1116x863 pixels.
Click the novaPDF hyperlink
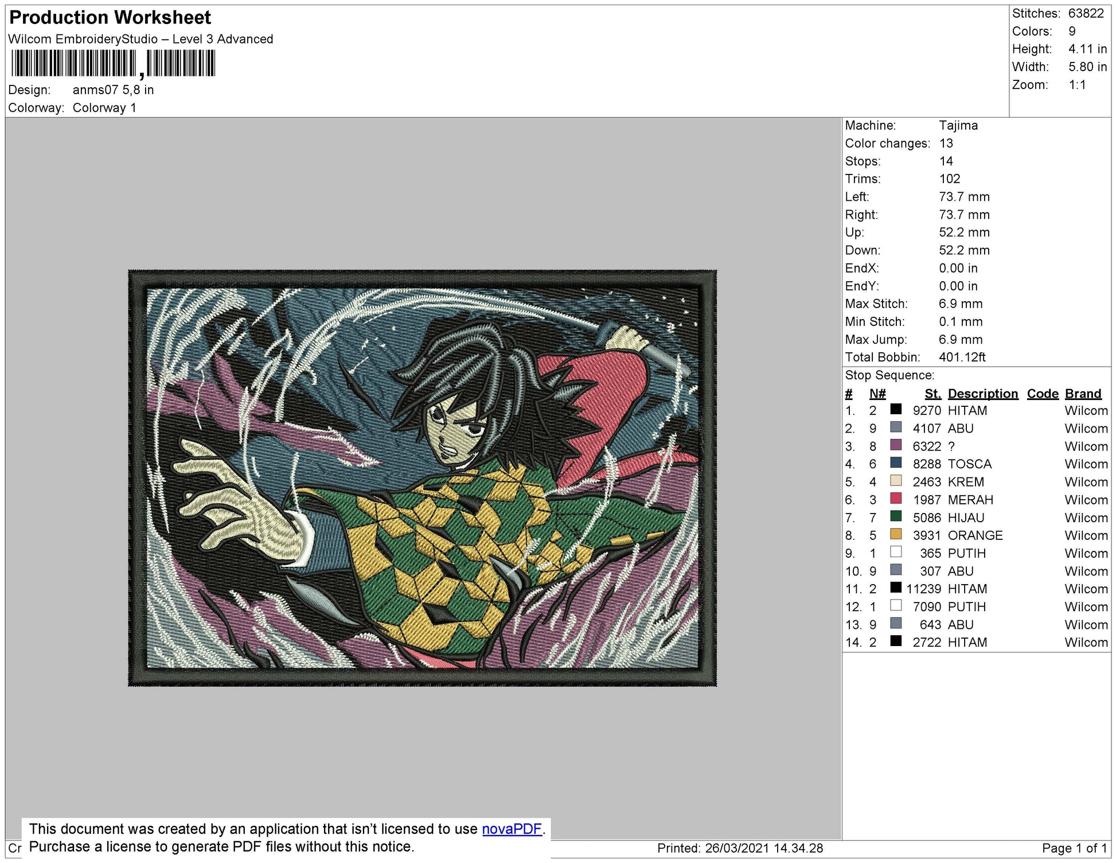click(512, 829)
